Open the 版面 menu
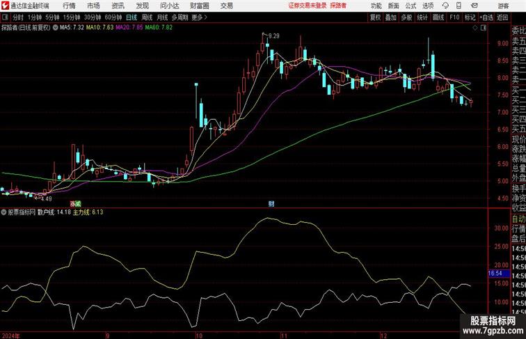Image resolution: width=526 pixels, height=339 pixels. coord(394,6)
